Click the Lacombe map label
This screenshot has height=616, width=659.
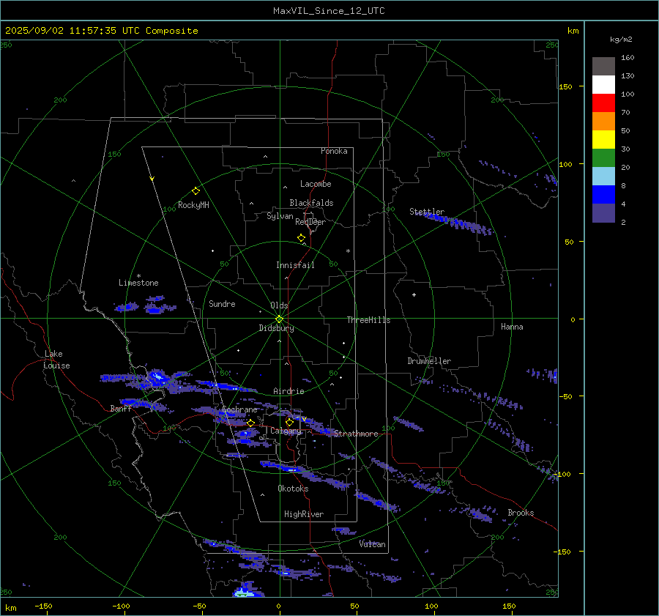pos(316,184)
